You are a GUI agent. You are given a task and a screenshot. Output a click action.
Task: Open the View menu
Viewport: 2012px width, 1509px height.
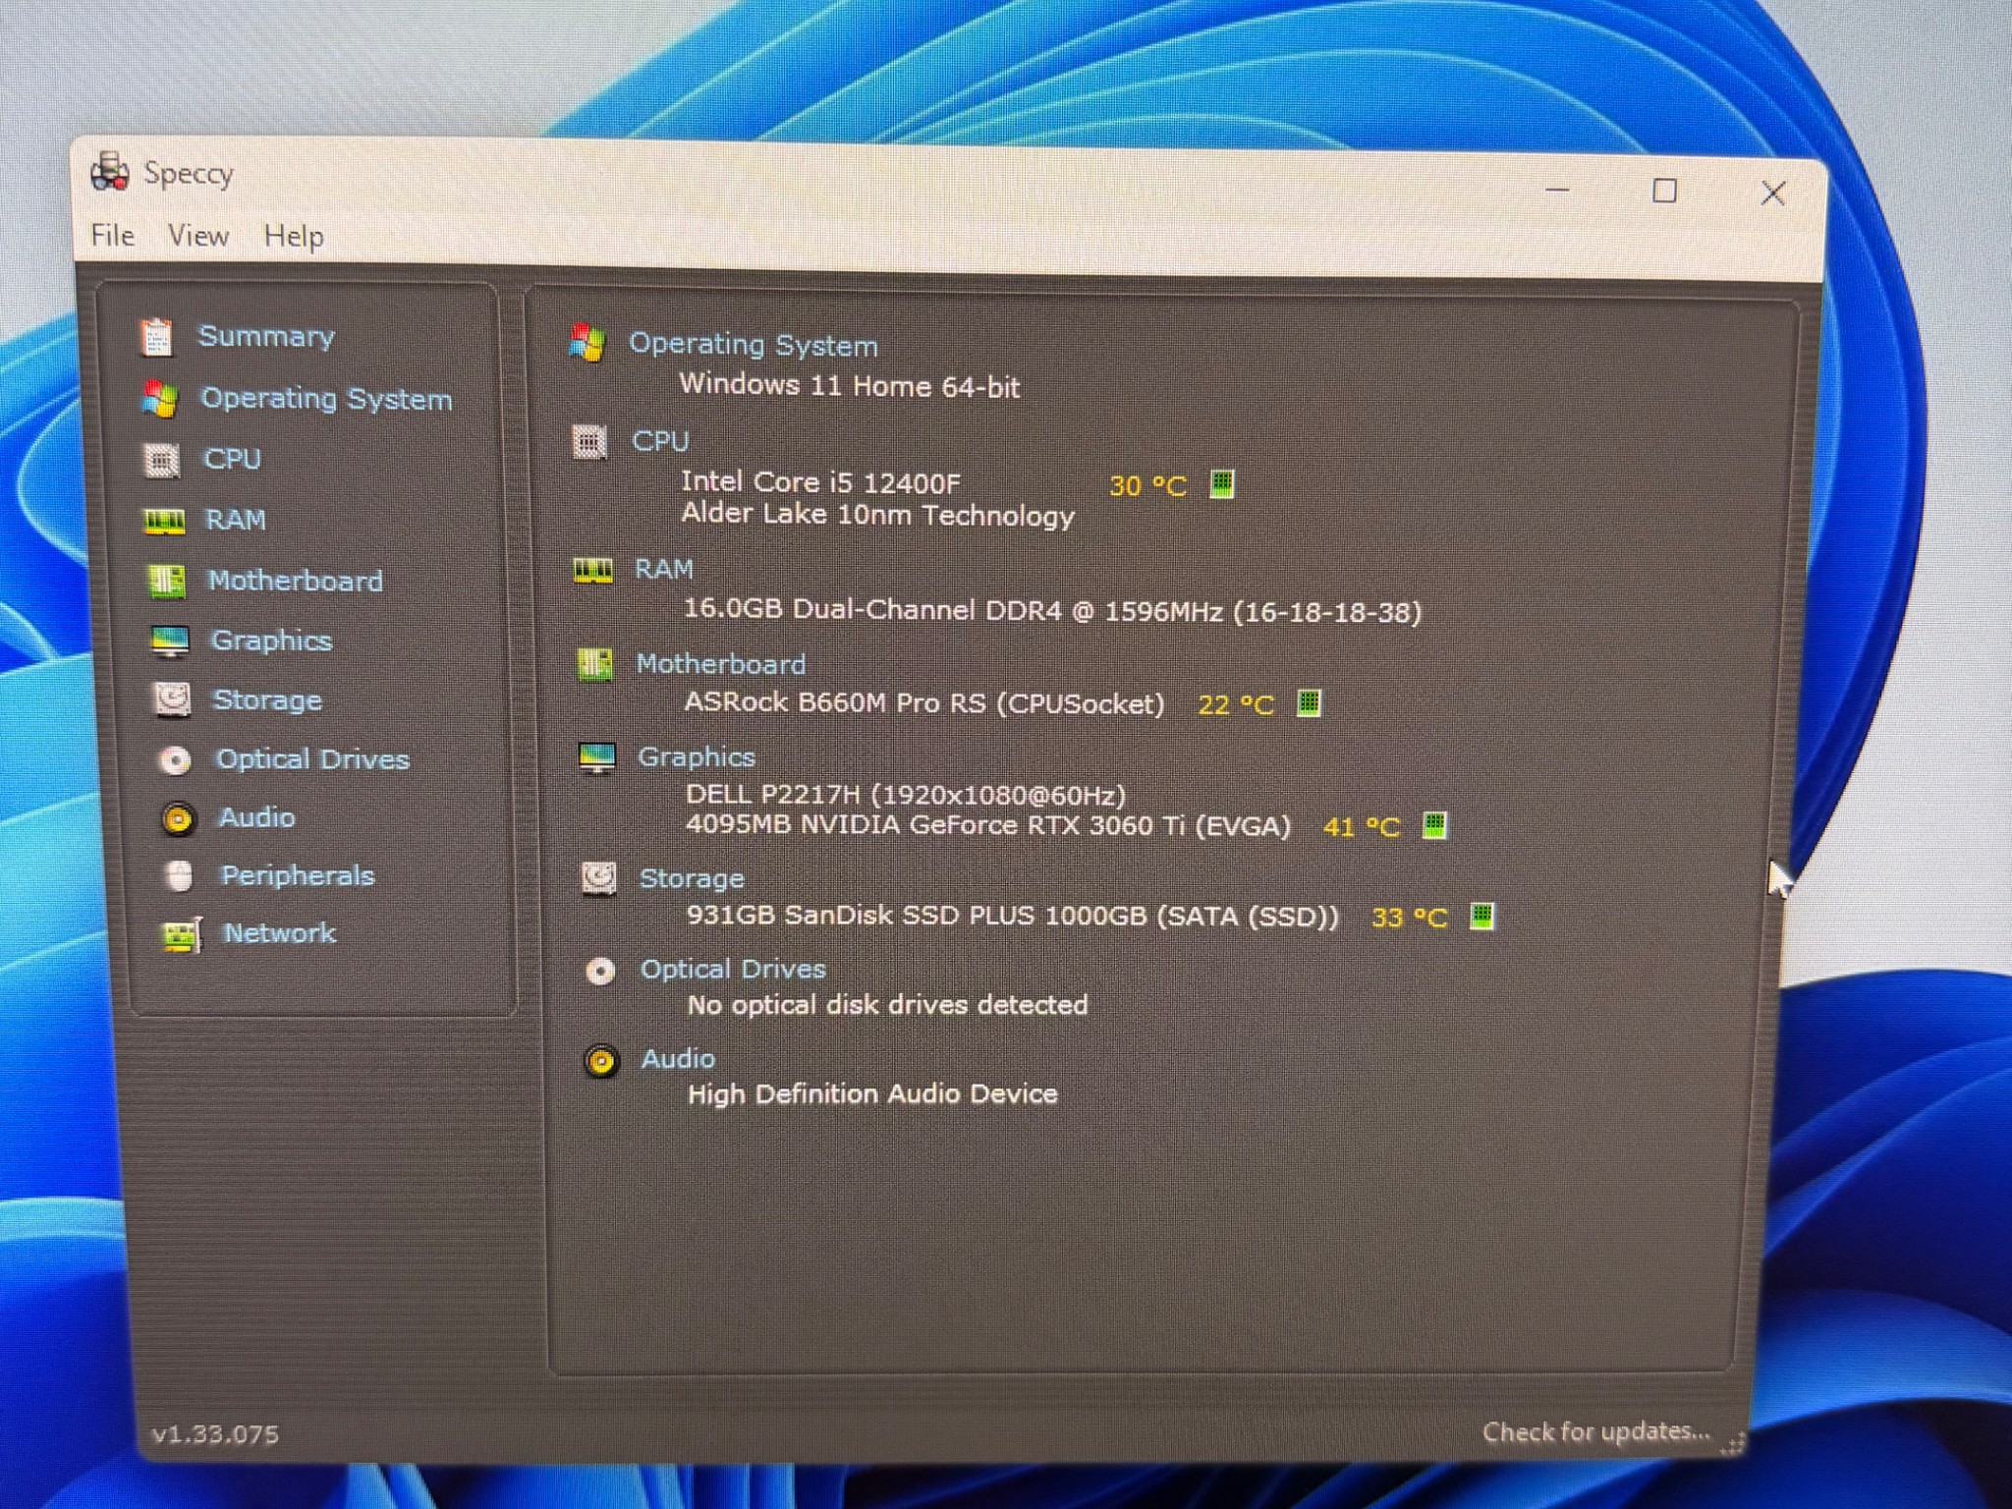coord(197,236)
